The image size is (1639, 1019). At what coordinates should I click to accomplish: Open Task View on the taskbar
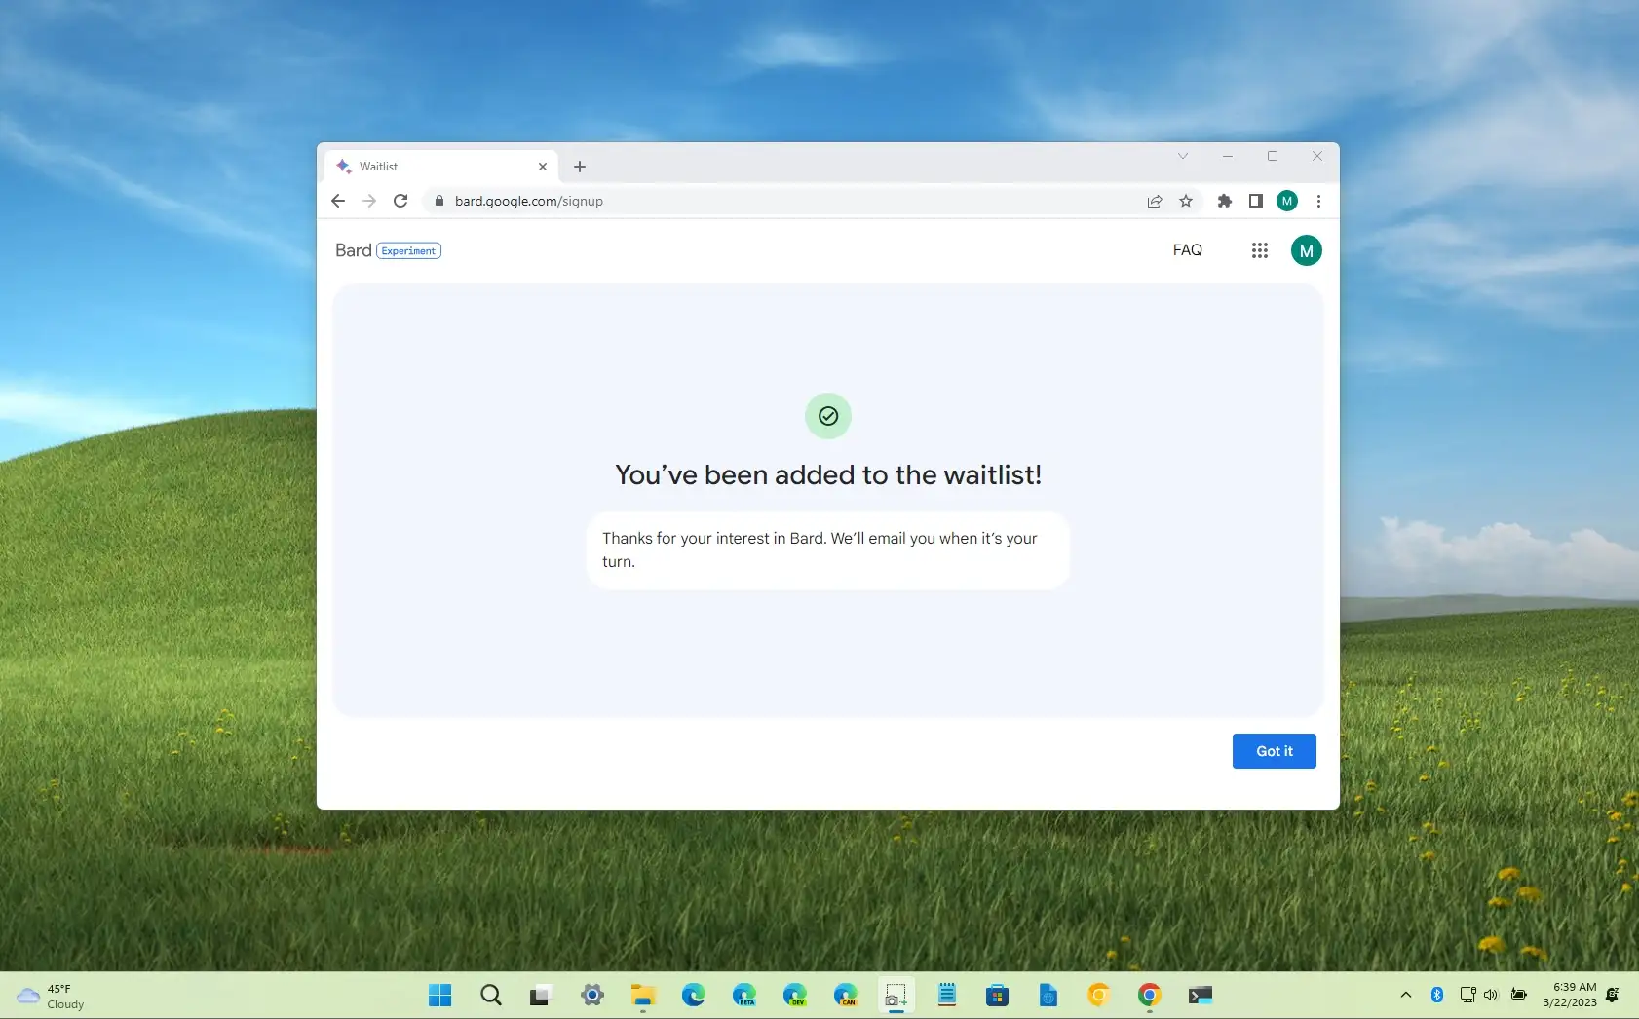tap(540, 995)
